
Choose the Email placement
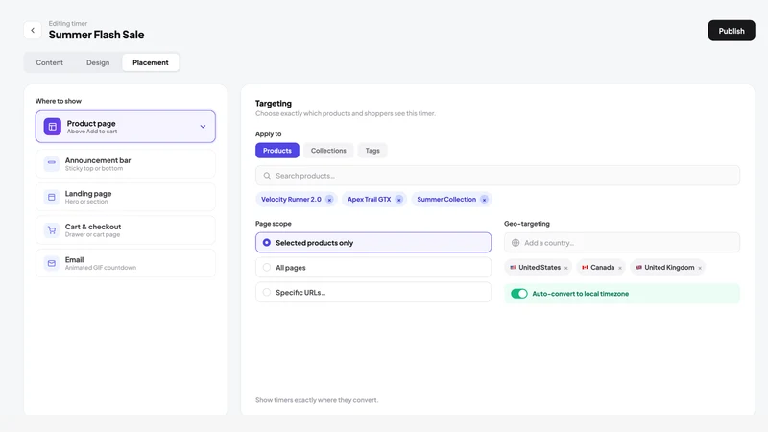point(126,263)
